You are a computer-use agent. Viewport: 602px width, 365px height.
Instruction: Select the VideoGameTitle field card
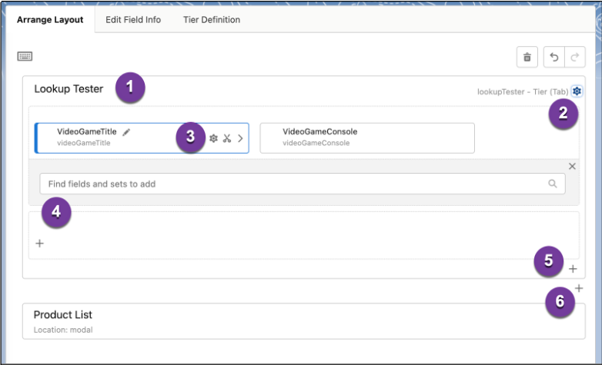(x=142, y=138)
